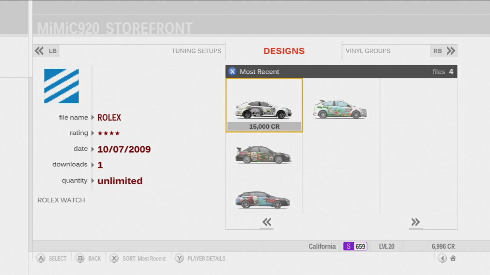
Task: Click the date value 10/07/2009
Action: (x=124, y=149)
